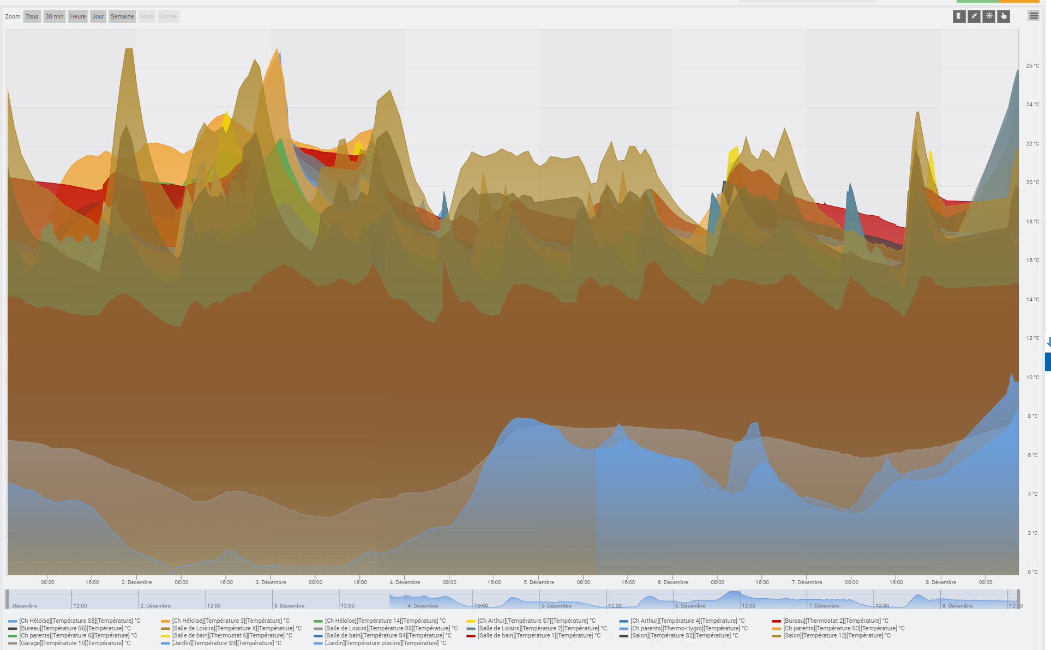Set zoom range to Tous
This screenshot has height=650, width=1051.
pyautogui.click(x=32, y=16)
